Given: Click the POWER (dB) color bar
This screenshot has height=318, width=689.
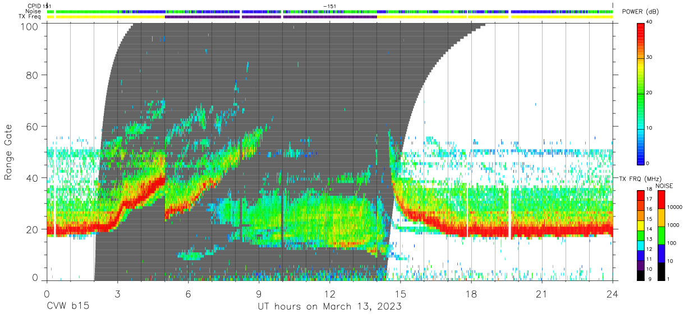Looking at the screenshot, I should (x=641, y=93).
